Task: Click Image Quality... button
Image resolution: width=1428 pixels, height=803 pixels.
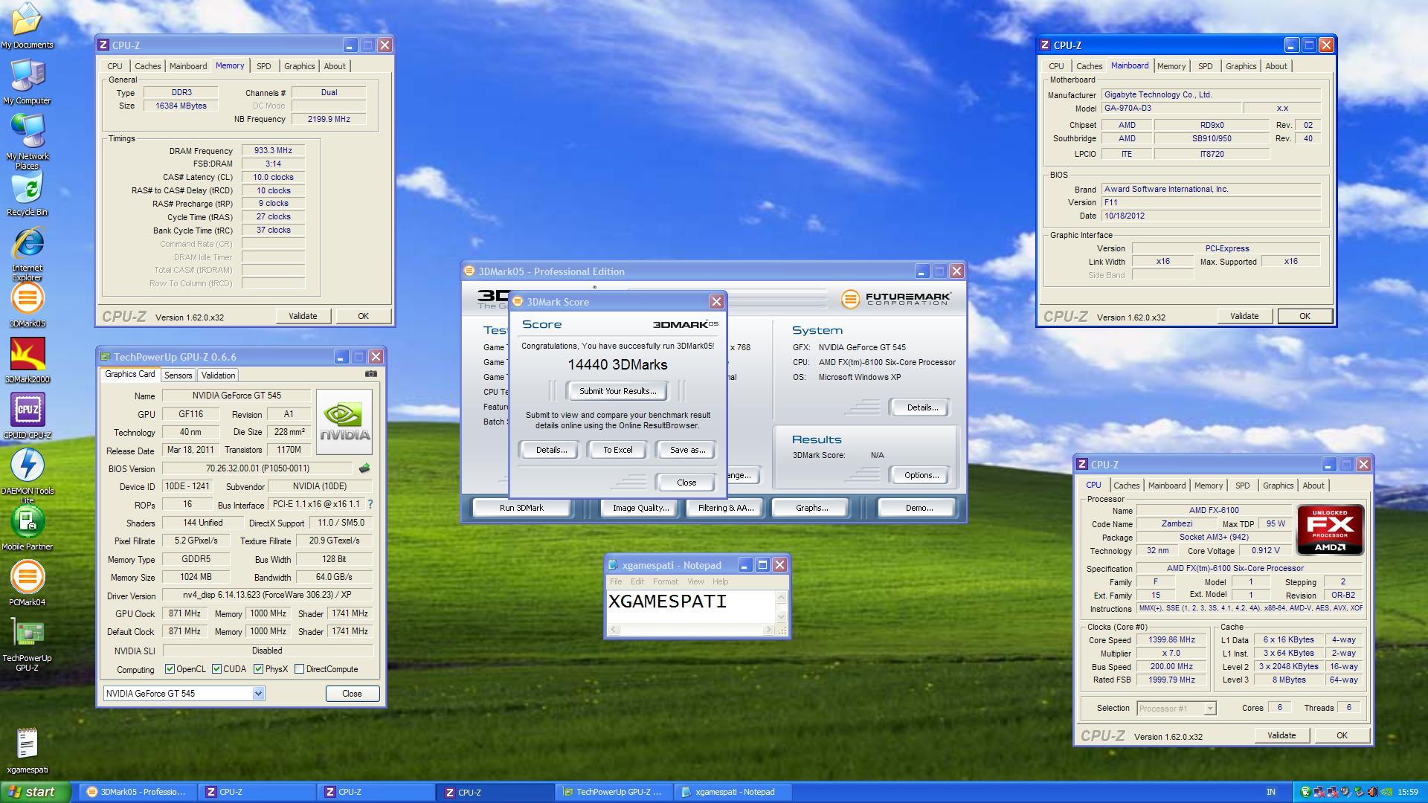Action: click(x=640, y=508)
